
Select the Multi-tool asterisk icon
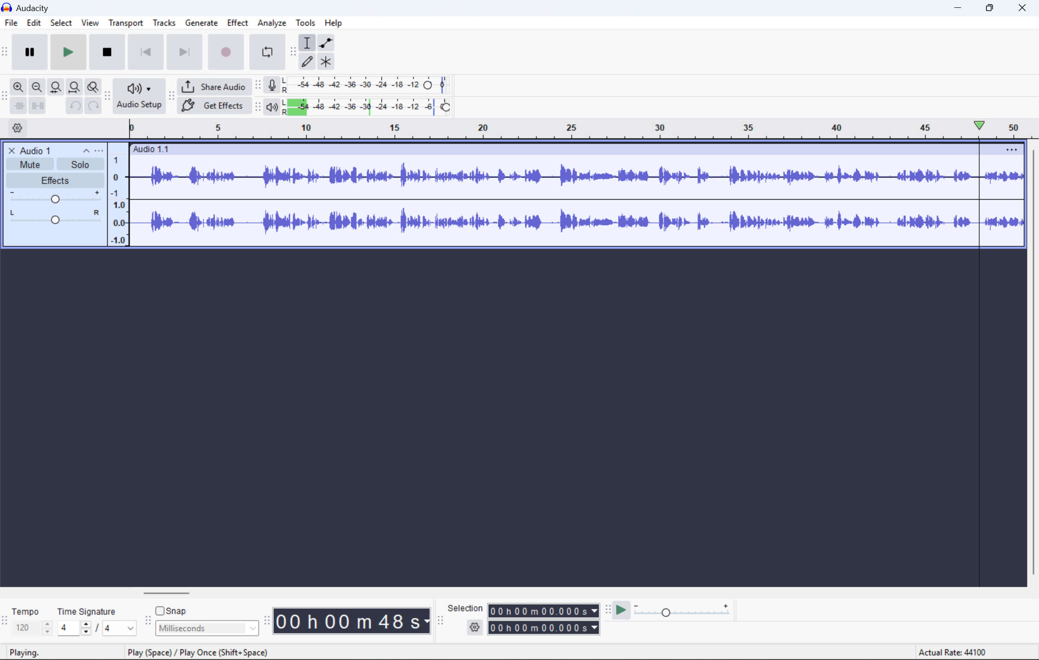coord(326,62)
